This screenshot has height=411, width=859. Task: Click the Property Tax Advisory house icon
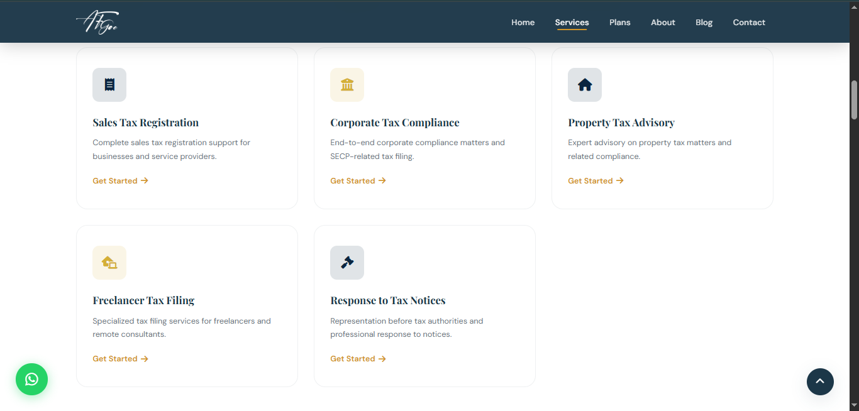point(585,85)
